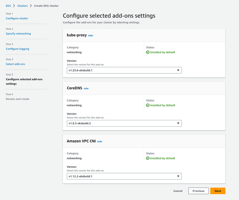This screenshot has width=239, height=200.
Task: Go to Step 1 Configure cluster
Action: (17, 18)
